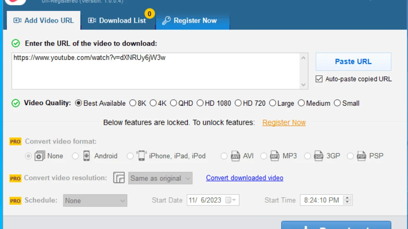Click the iPhone device icon
This screenshot has width=408, height=229.
click(141, 156)
